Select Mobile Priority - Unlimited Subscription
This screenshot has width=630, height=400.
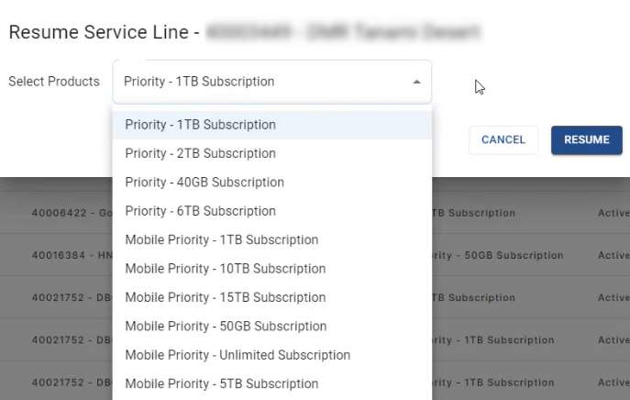click(238, 355)
